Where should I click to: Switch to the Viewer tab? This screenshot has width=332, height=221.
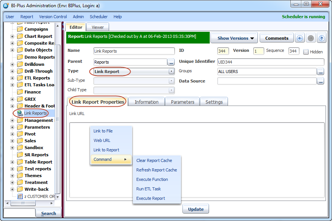[98, 27]
